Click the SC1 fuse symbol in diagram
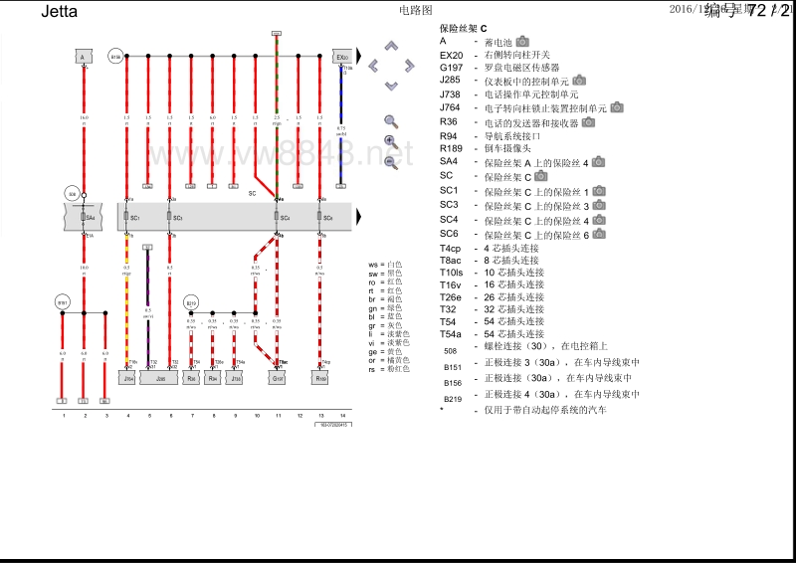Screen dimensions: 796x563 pyautogui.click(x=126, y=217)
